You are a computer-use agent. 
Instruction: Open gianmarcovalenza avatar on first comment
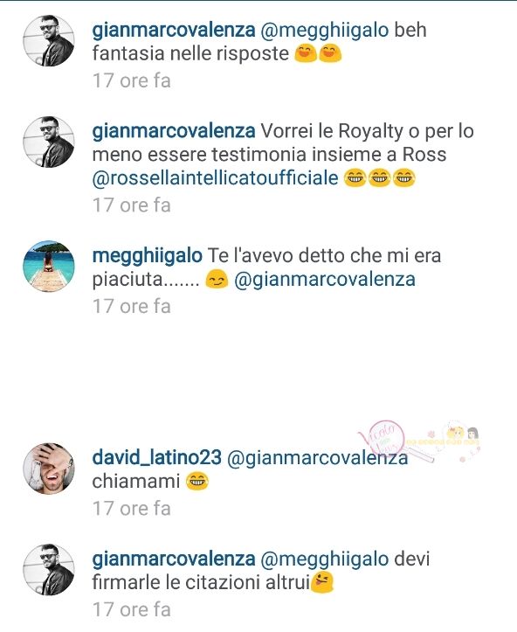tap(49, 40)
